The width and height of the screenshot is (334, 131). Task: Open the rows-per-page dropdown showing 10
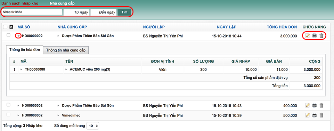pyautogui.click(x=92, y=126)
